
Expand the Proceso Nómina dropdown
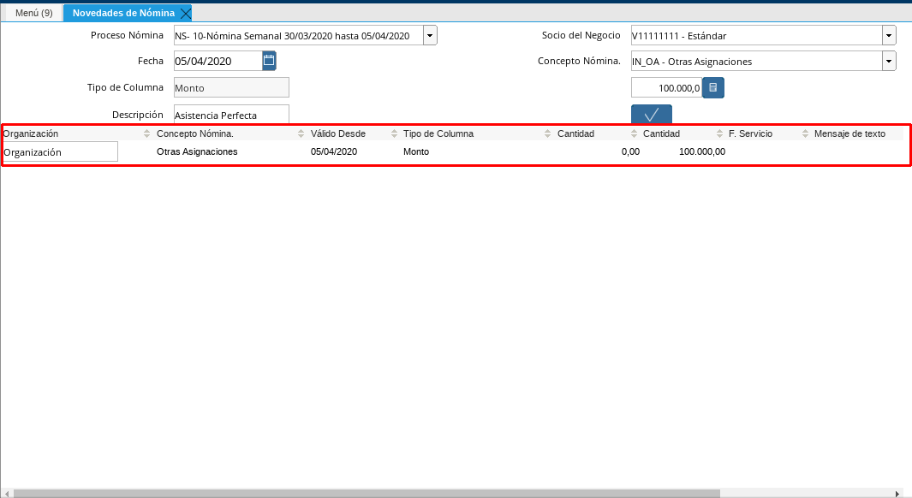(430, 35)
